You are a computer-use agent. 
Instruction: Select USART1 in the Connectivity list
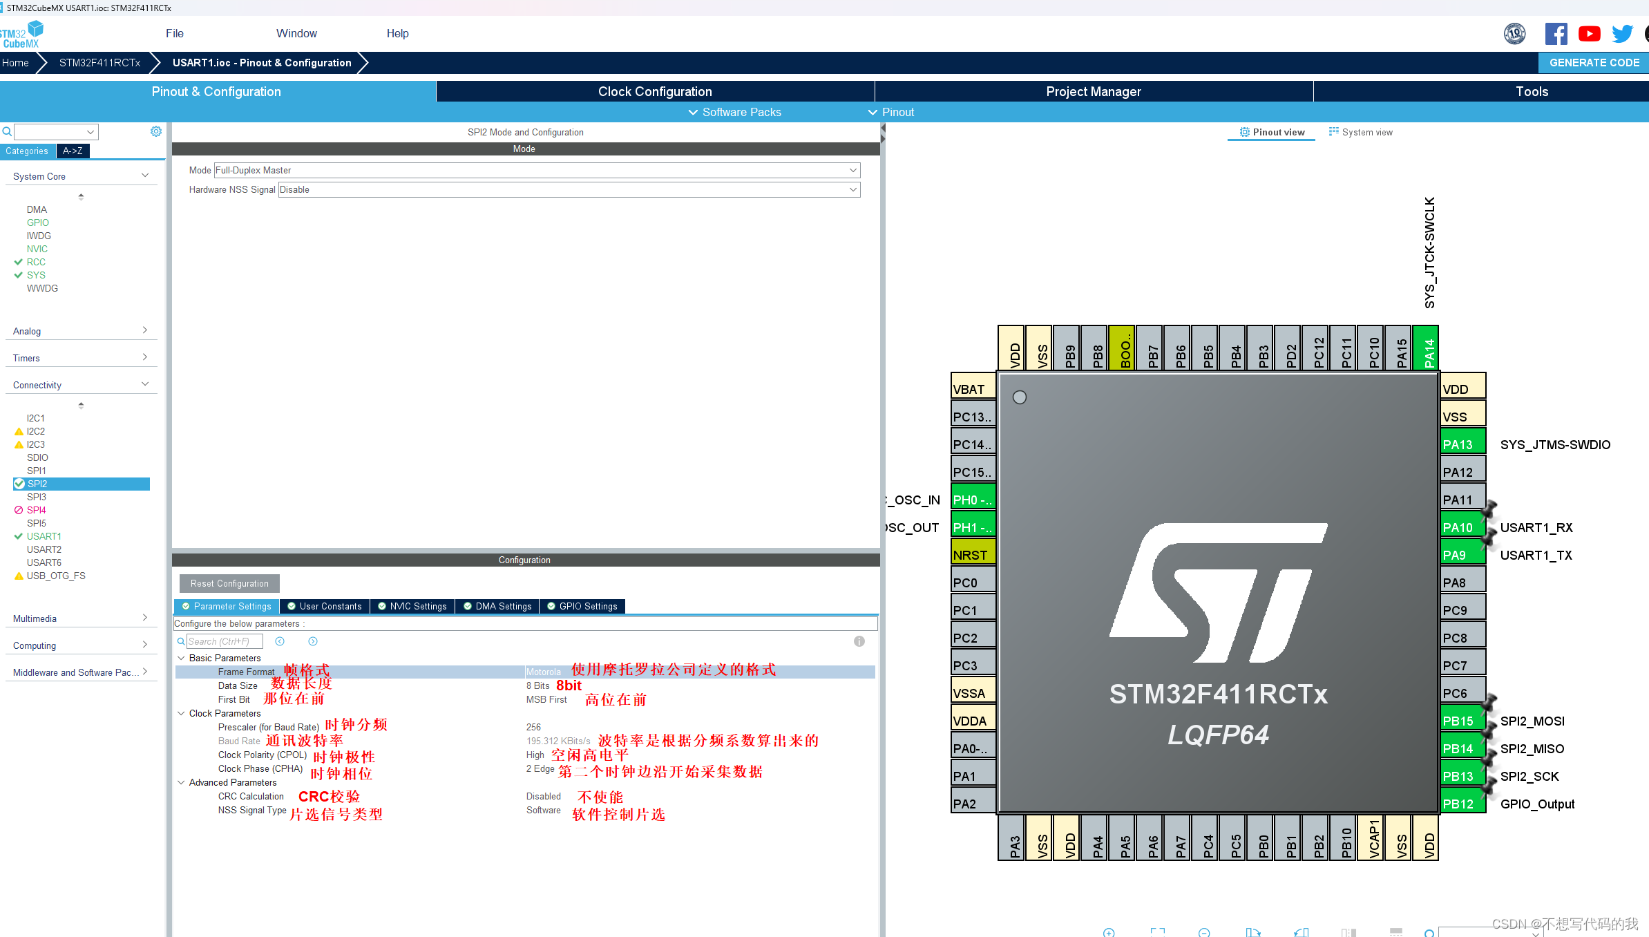(44, 536)
